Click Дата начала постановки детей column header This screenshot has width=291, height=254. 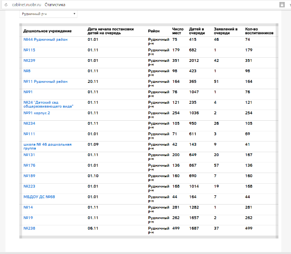110,31
